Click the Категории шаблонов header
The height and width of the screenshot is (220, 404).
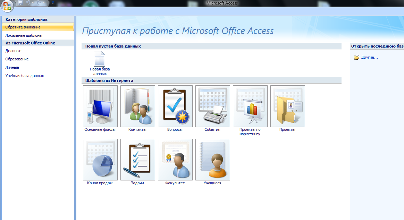point(26,19)
